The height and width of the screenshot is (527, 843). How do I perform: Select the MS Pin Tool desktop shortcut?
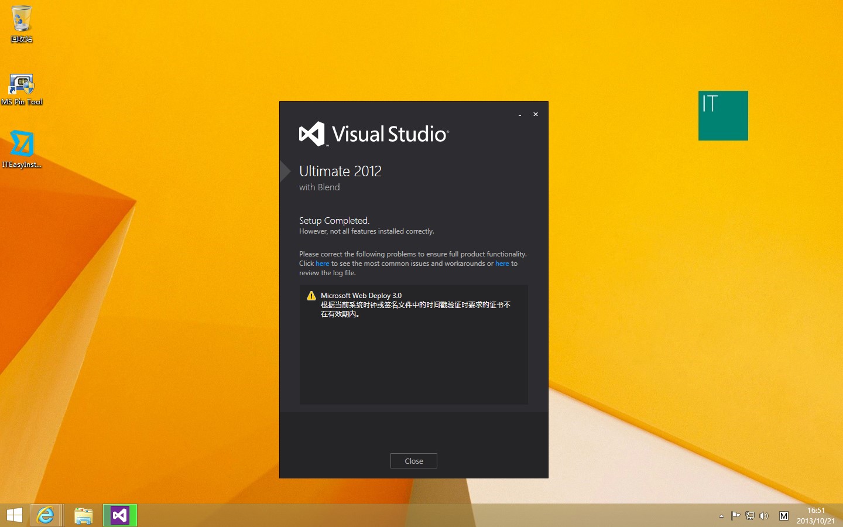coord(22,89)
